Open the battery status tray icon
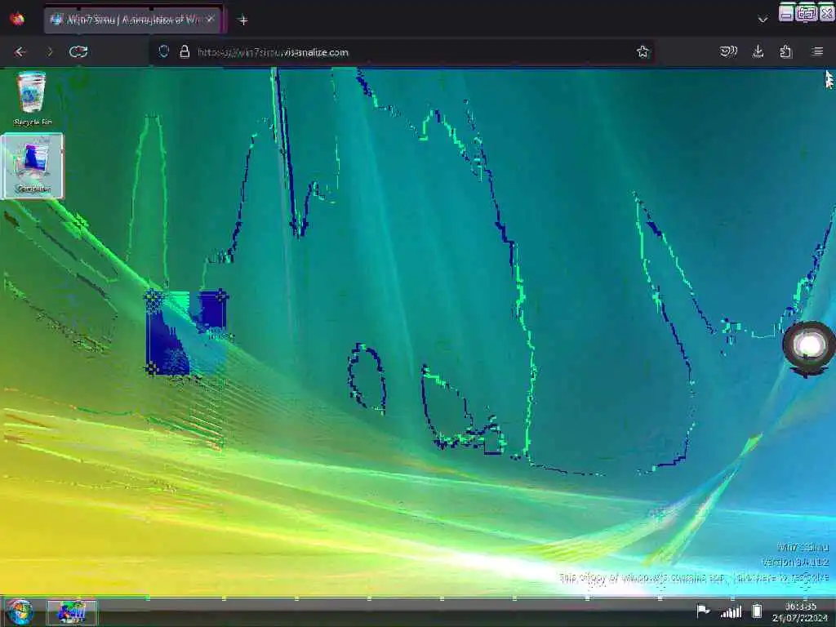This screenshot has height=627, width=836. (x=757, y=611)
